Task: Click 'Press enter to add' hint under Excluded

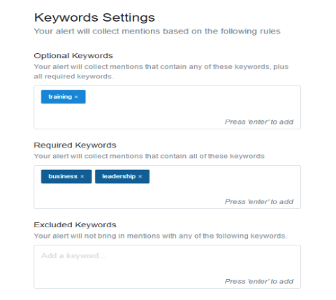Action: [259, 281]
